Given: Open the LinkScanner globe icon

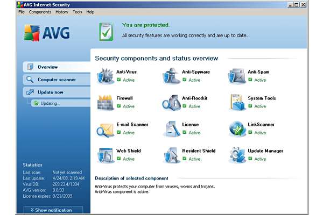Looking at the screenshot, I should [x=237, y=129].
